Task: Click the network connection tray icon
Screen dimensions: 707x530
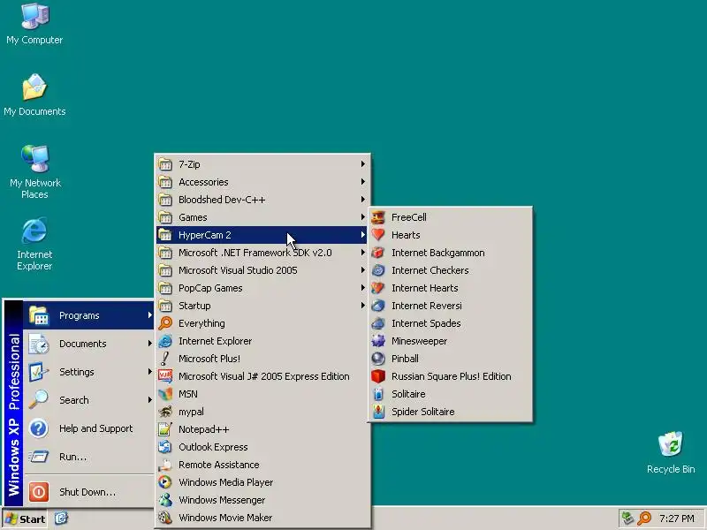Action: click(627, 518)
